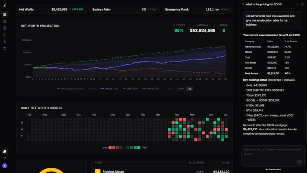Open the anchor icon in sidebar
Screen dimensions: 307x173
(x=5, y=35)
